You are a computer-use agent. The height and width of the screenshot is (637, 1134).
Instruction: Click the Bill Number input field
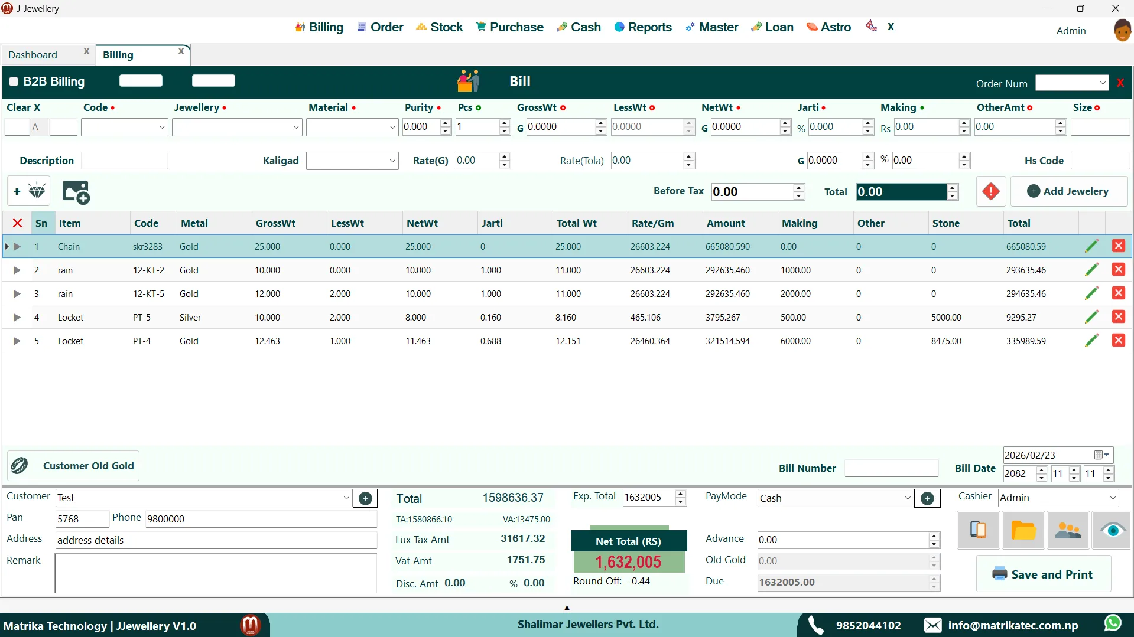891,468
